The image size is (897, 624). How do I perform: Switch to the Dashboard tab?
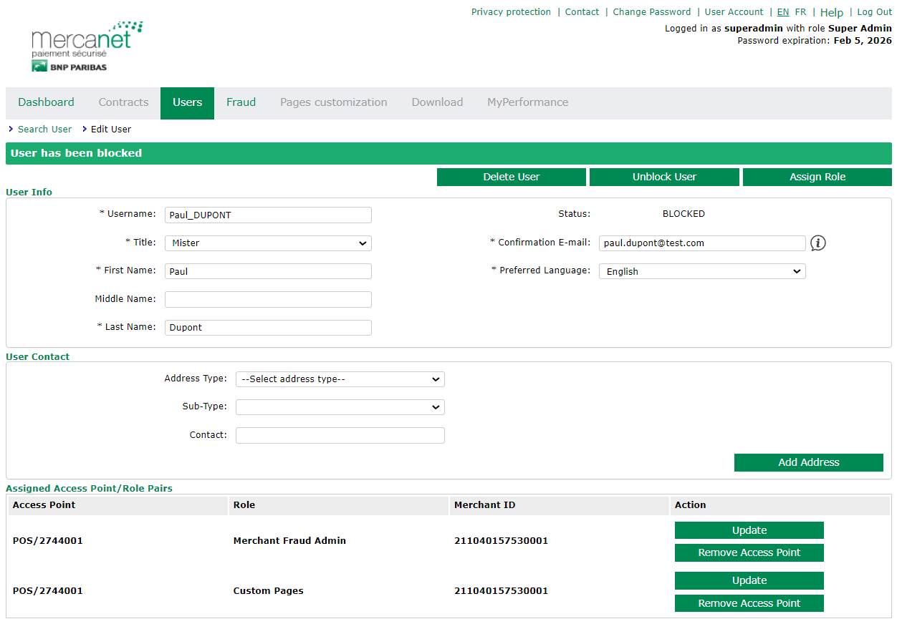(46, 102)
